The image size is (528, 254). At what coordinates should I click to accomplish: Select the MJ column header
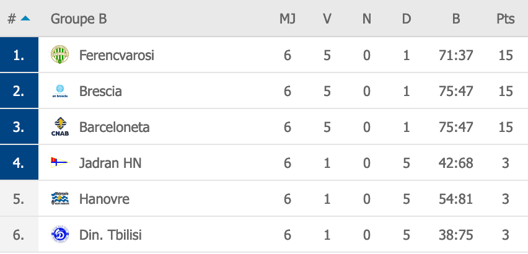click(287, 19)
